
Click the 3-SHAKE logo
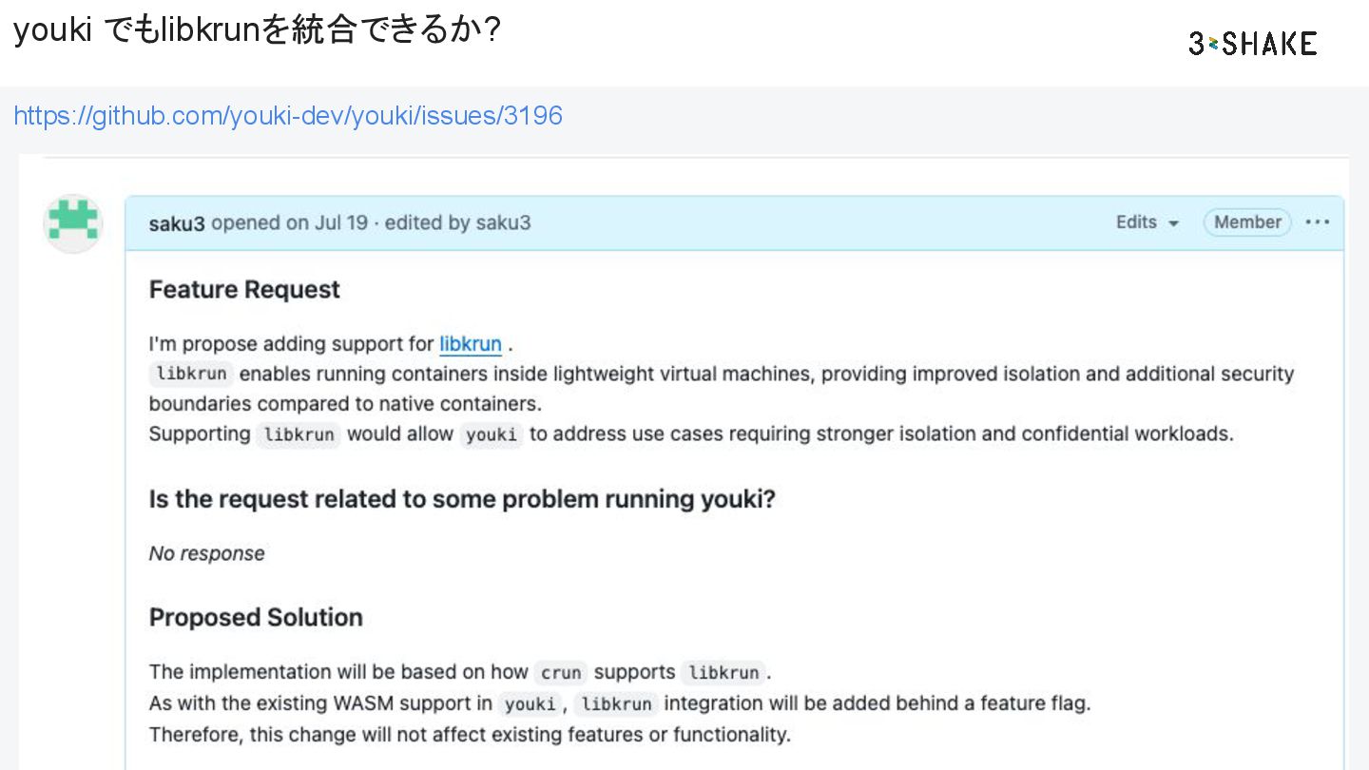click(x=1252, y=43)
